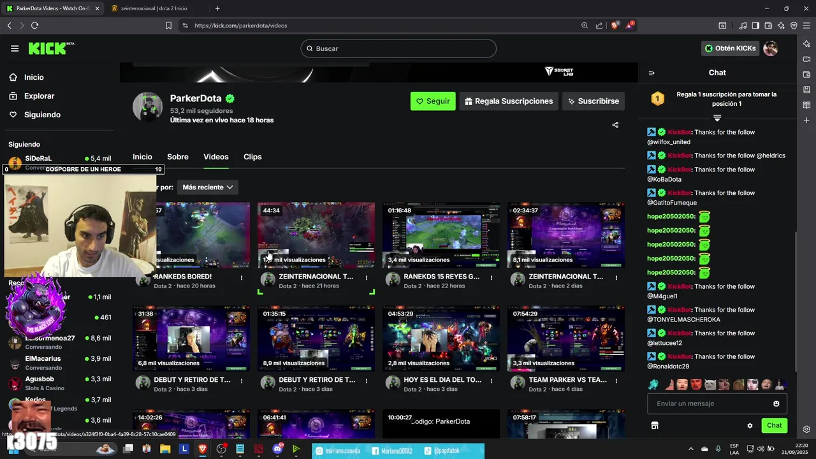Open Brave Rewards icon
816x459 pixels.
point(630,25)
